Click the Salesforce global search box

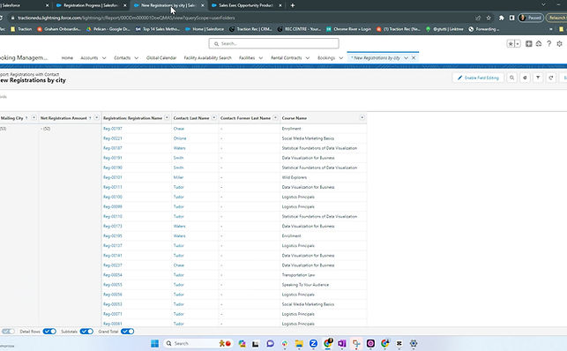coord(273,43)
